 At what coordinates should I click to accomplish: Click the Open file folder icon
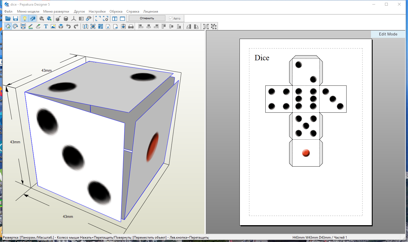click(8, 19)
